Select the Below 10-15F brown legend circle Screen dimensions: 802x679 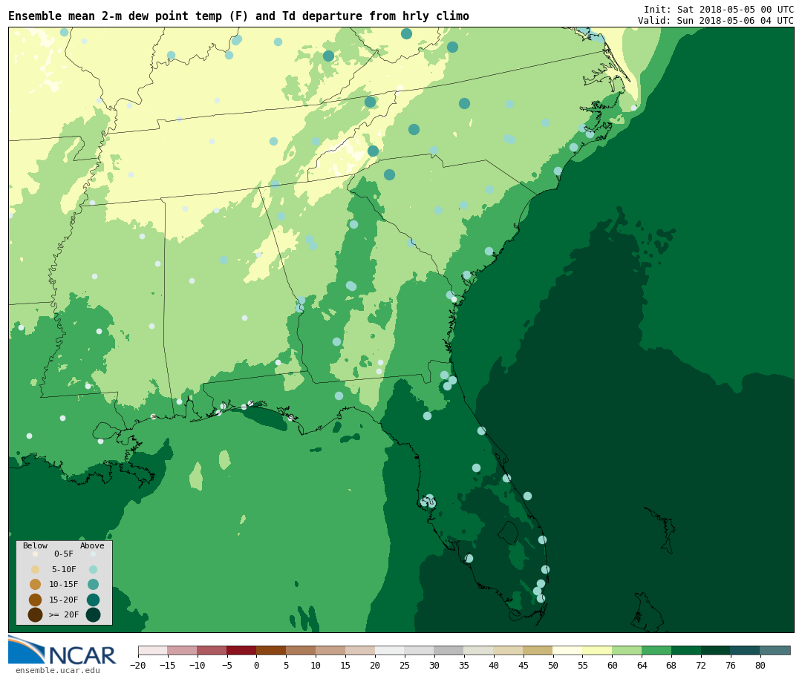(x=36, y=585)
